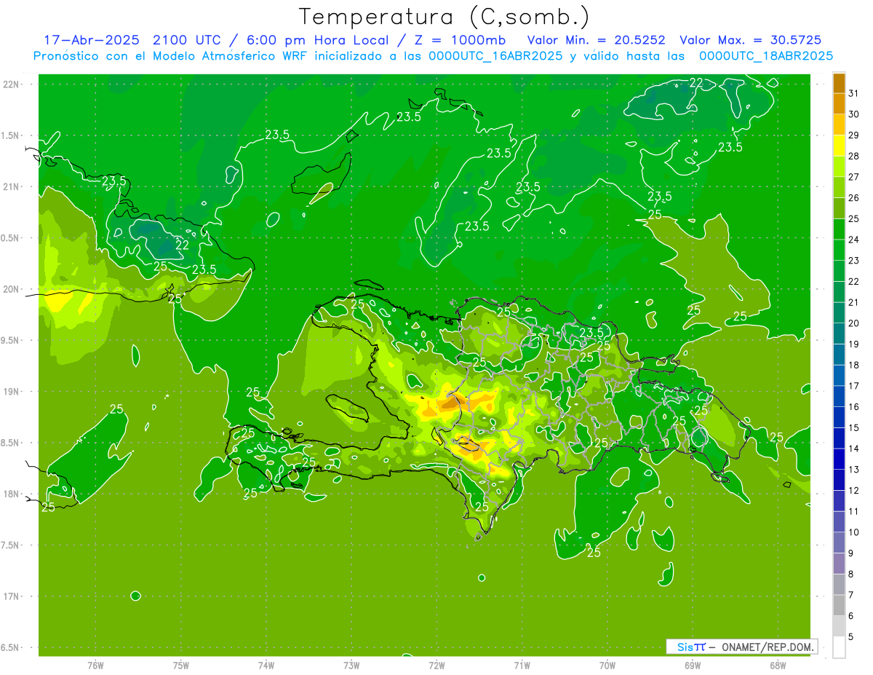The height and width of the screenshot is (675, 873).
Task: Click the '69W' longitude axis label
Action: coord(693,665)
